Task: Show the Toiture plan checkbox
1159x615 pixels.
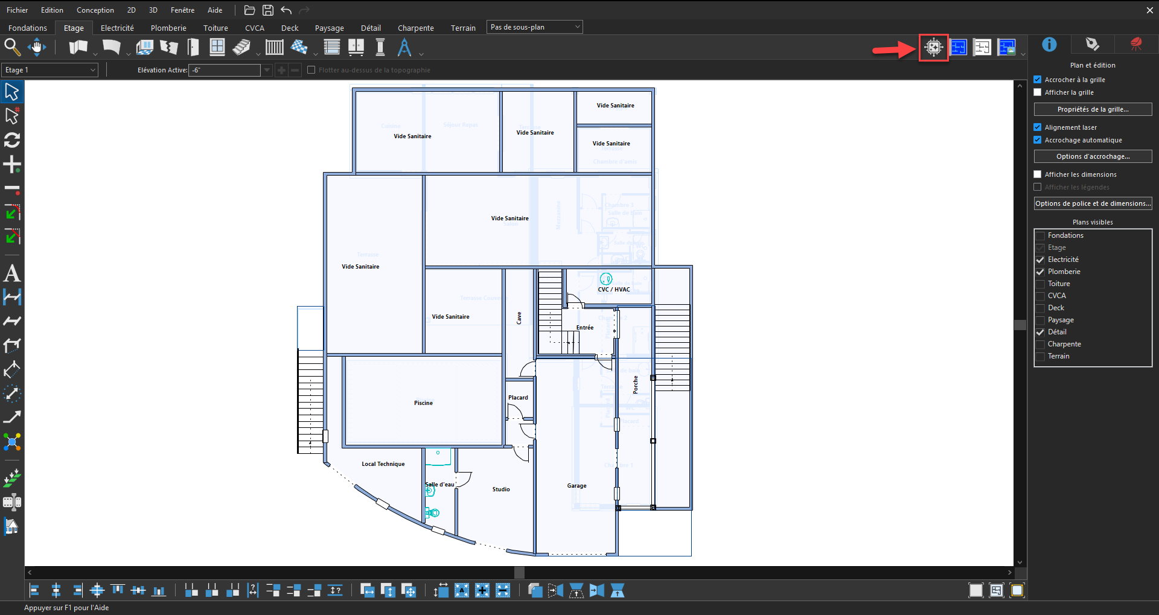Action: click(1040, 284)
